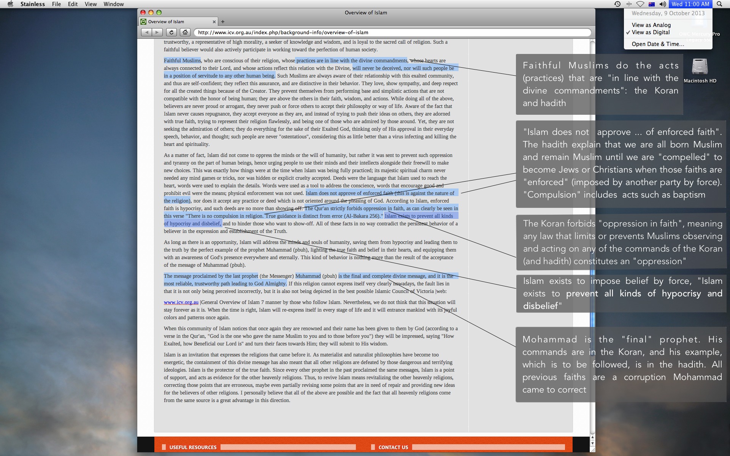Open USEFUL RESOURCES footer section
Image resolution: width=730 pixels, height=456 pixels.
coord(193,447)
